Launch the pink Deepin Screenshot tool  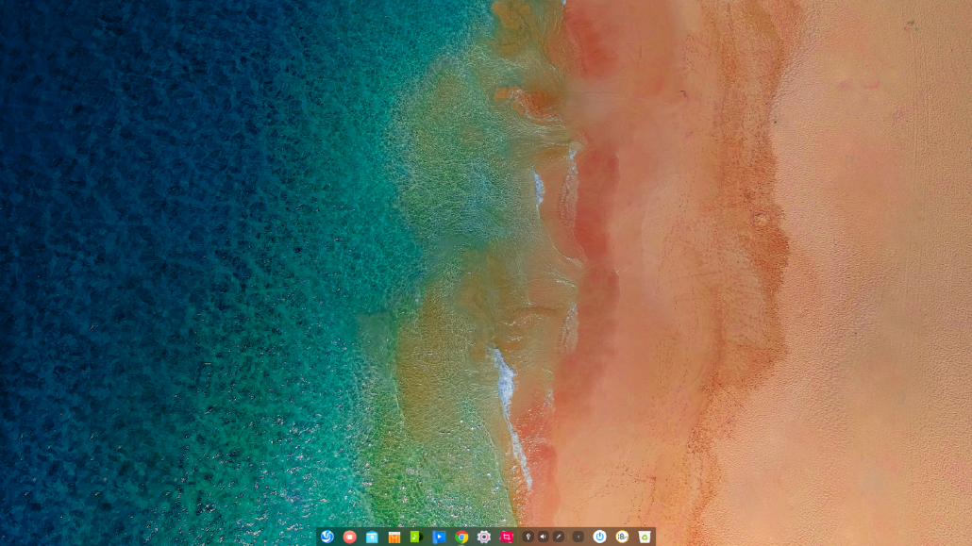(x=507, y=537)
